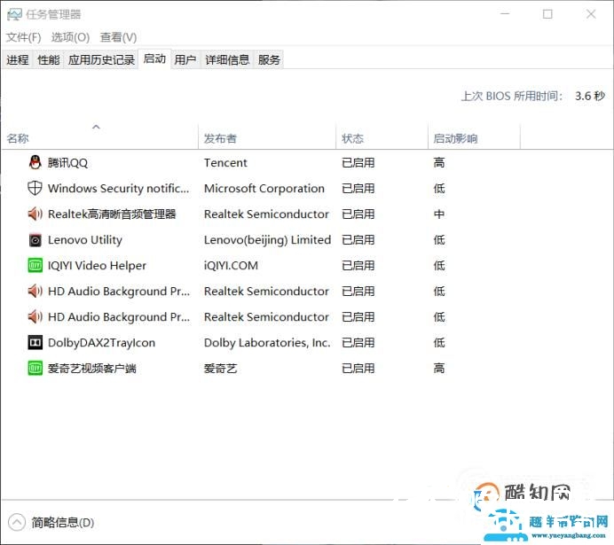Click the DolbyDAX2TrayIcon Dolby icon
Viewport: 614px width, 545px height.
[35, 343]
